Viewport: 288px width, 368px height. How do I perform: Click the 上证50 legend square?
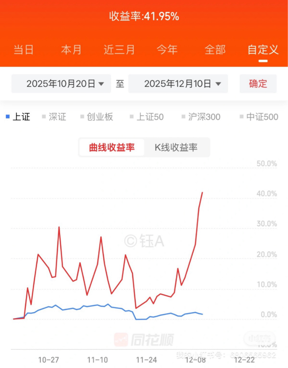(132, 116)
